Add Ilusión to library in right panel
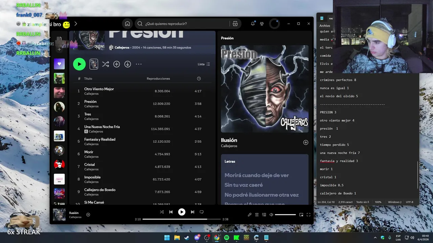This screenshot has width=433, height=243. [306, 142]
